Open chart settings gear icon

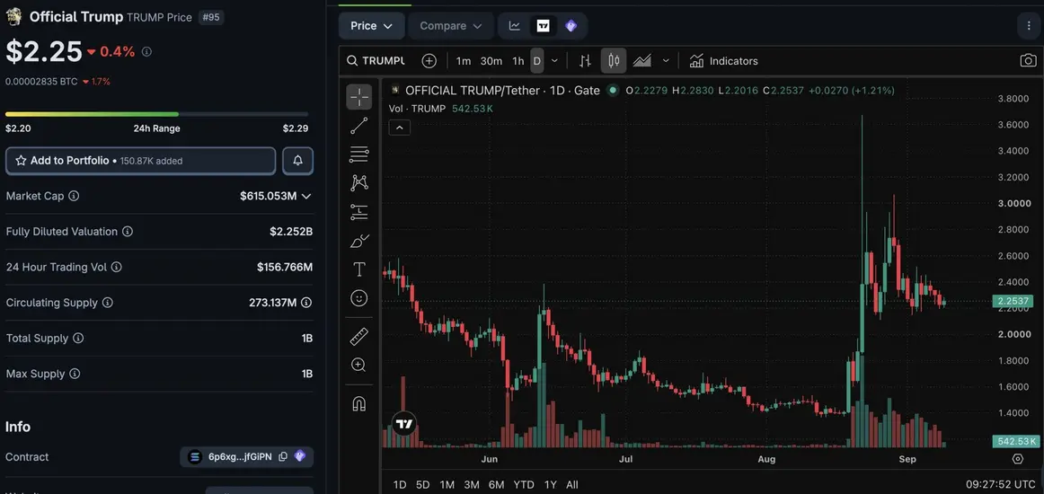1017,459
